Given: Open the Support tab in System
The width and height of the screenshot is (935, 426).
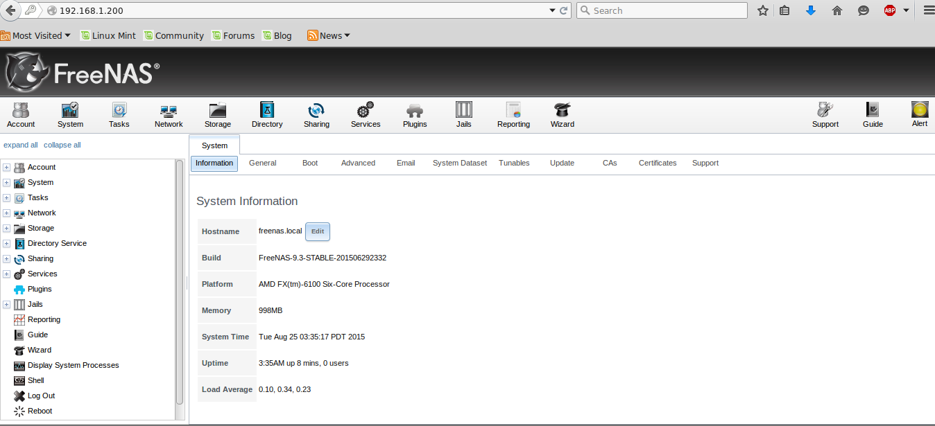Looking at the screenshot, I should (705, 163).
